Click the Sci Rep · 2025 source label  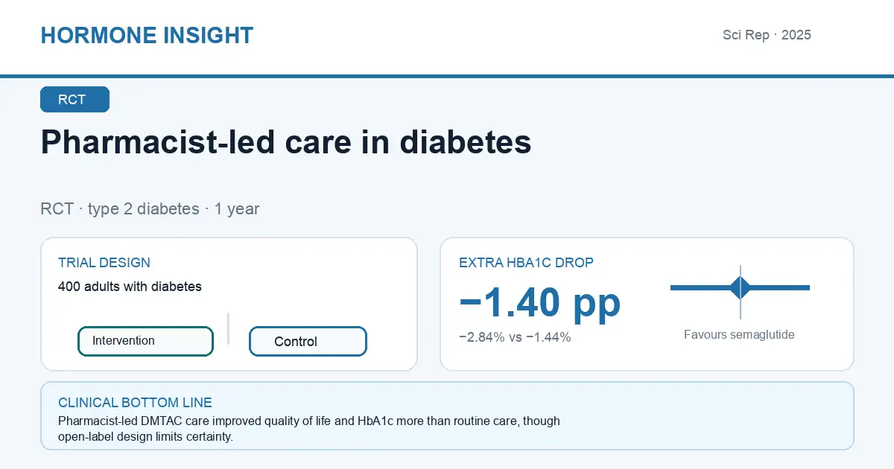coord(767,35)
